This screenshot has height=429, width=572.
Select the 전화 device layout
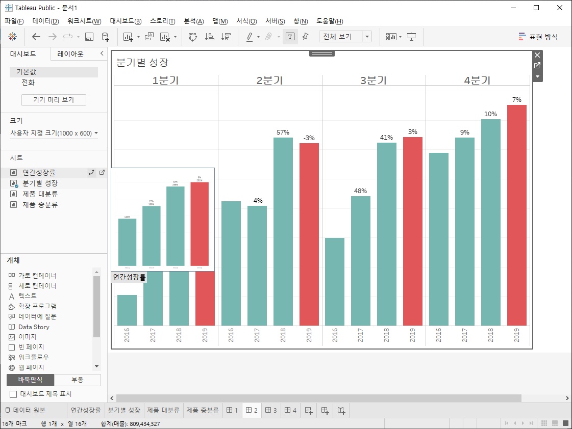28,83
